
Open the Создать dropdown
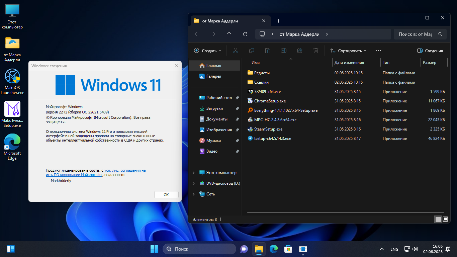[x=207, y=51]
